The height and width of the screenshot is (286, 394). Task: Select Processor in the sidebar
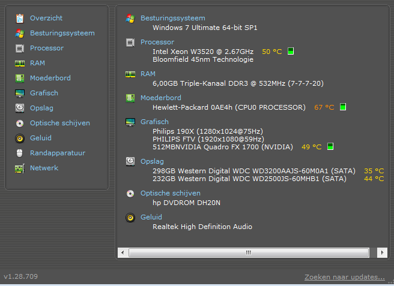tap(47, 48)
